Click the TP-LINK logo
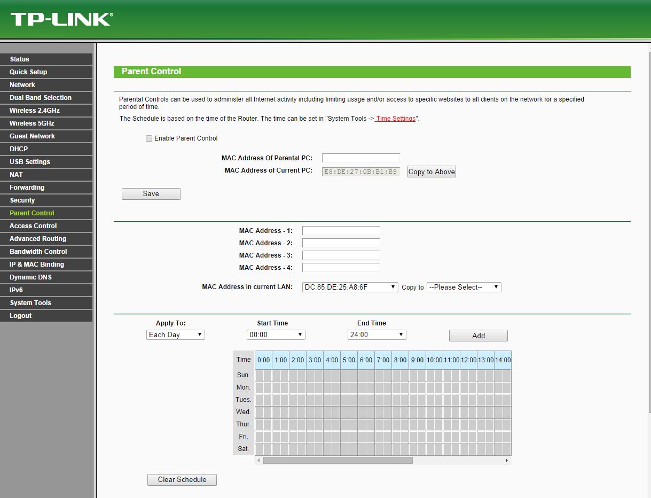The height and width of the screenshot is (498, 651). pos(61,19)
